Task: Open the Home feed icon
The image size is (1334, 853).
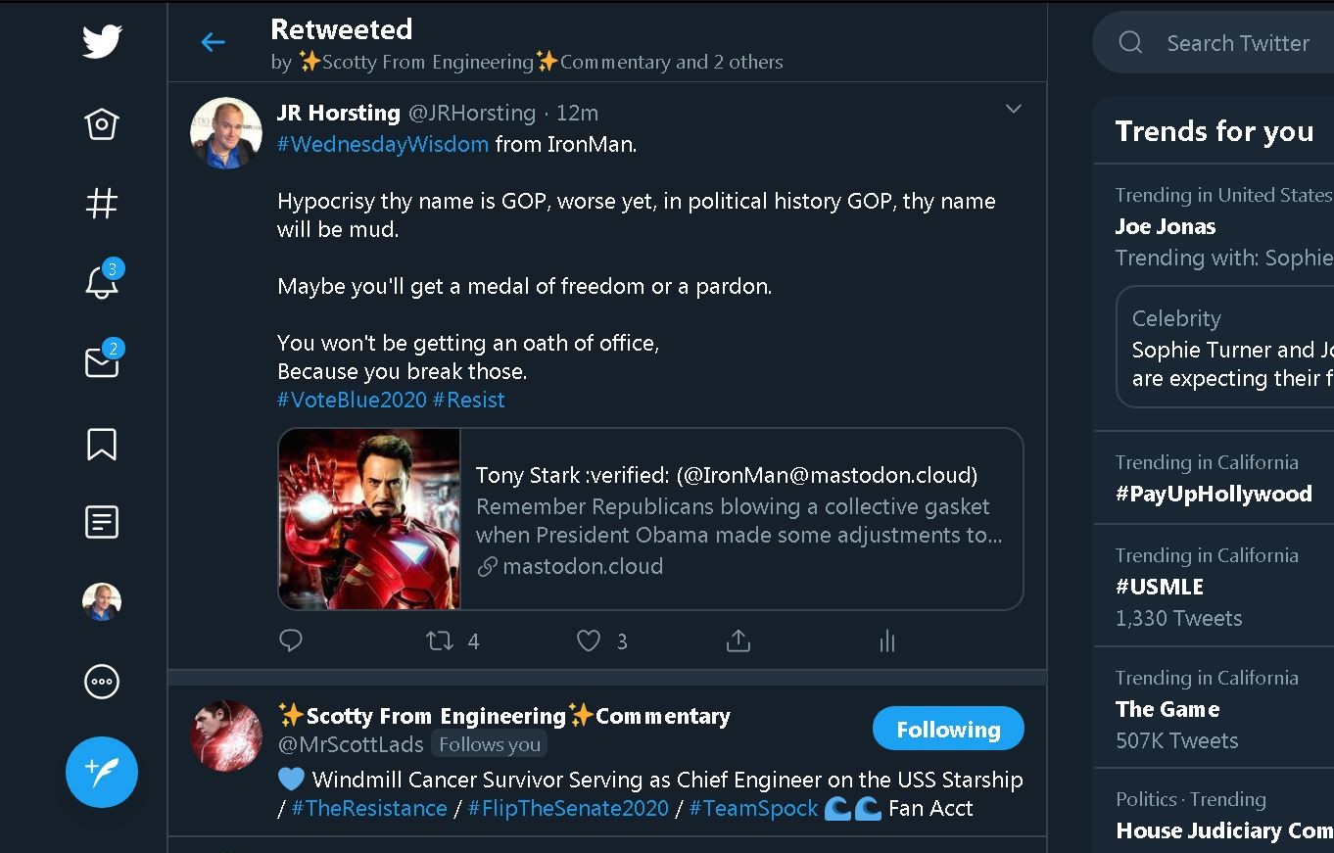Action: tap(102, 124)
